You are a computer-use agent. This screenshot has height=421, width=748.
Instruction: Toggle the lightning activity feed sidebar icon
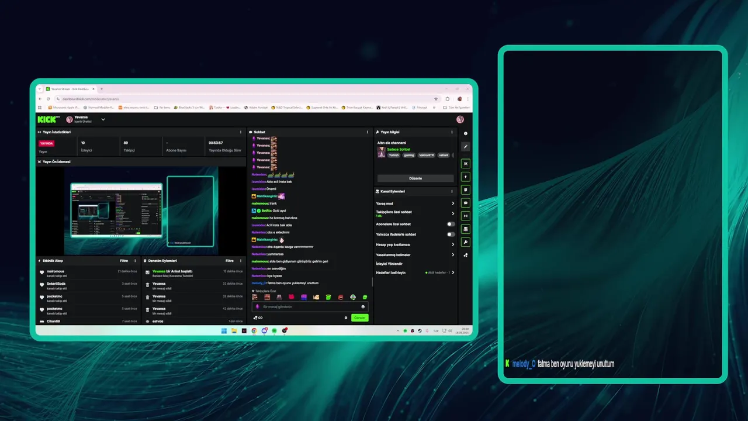tap(466, 177)
